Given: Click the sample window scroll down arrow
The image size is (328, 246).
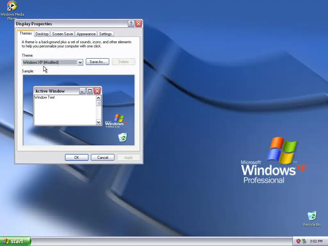Looking at the screenshot, I should coord(99,122).
